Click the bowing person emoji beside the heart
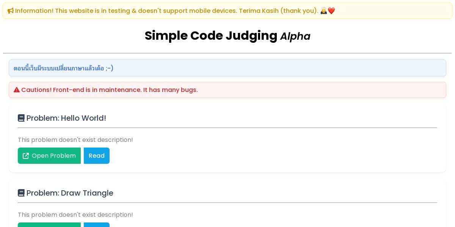The height and width of the screenshot is (227, 455). pos(323,11)
